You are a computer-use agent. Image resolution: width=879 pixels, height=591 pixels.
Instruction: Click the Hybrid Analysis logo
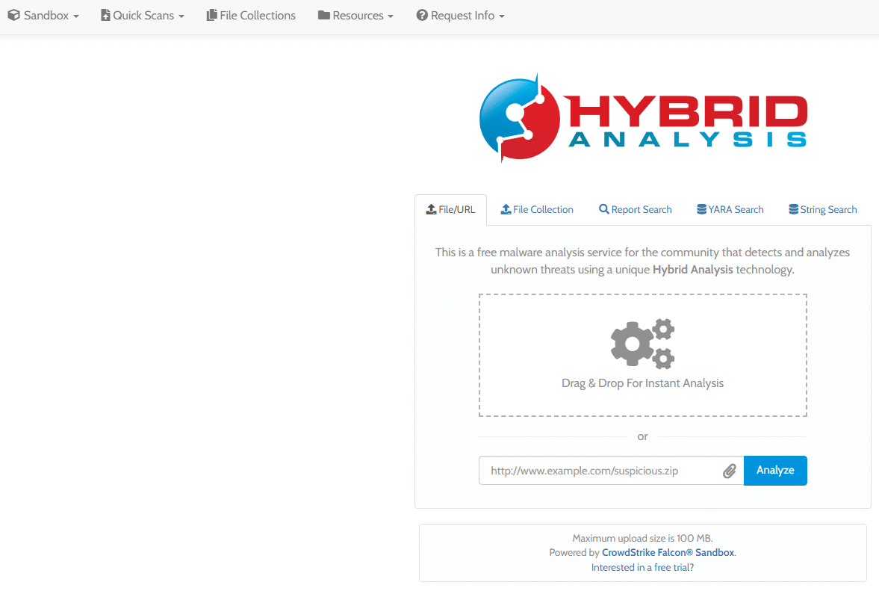pos(643,118)
